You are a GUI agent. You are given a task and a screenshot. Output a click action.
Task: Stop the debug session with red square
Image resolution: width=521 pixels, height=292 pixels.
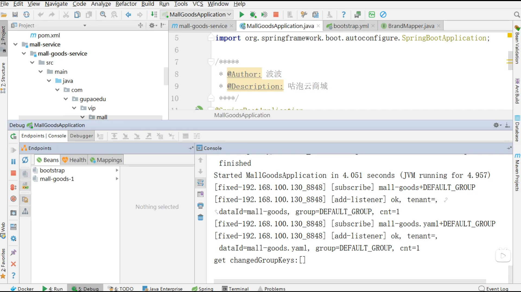[13, 173]
